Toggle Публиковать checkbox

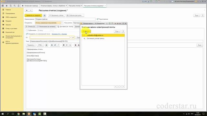pyautogui.click(x=27, y=30)
